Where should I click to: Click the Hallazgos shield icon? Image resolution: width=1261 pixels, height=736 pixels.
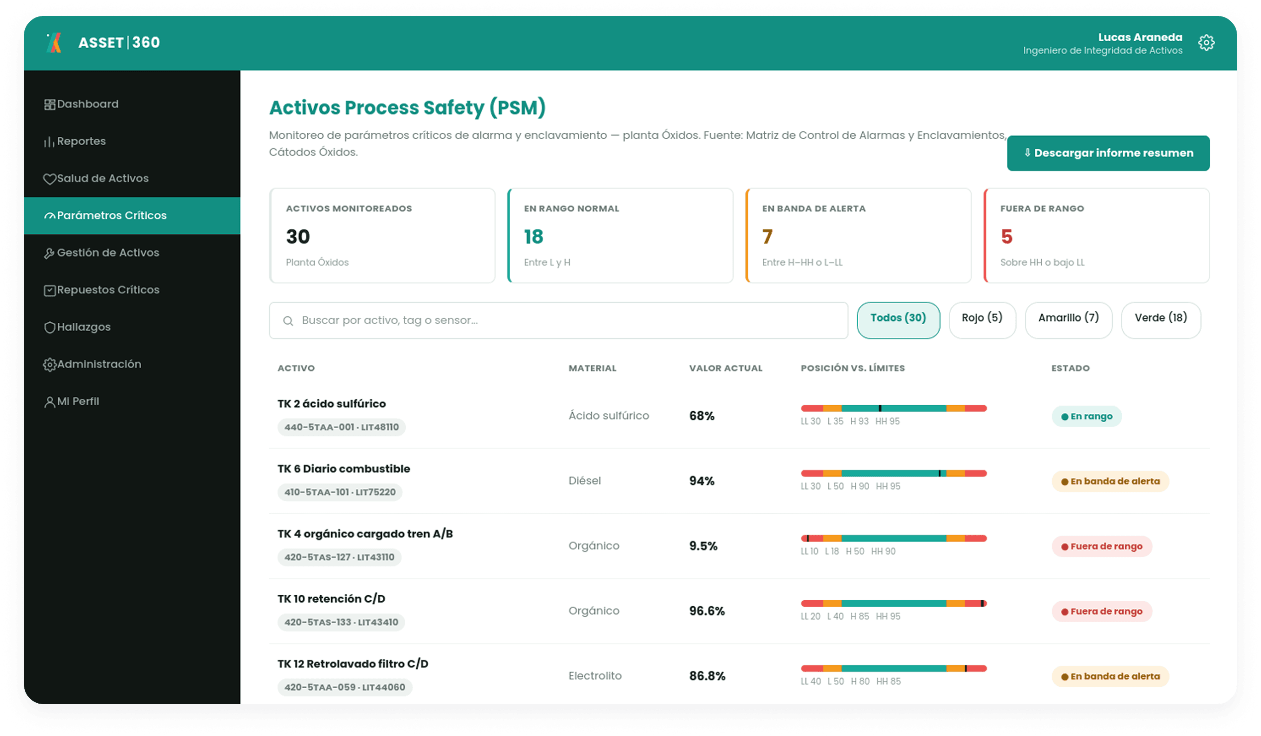click(x=50, y=327)
